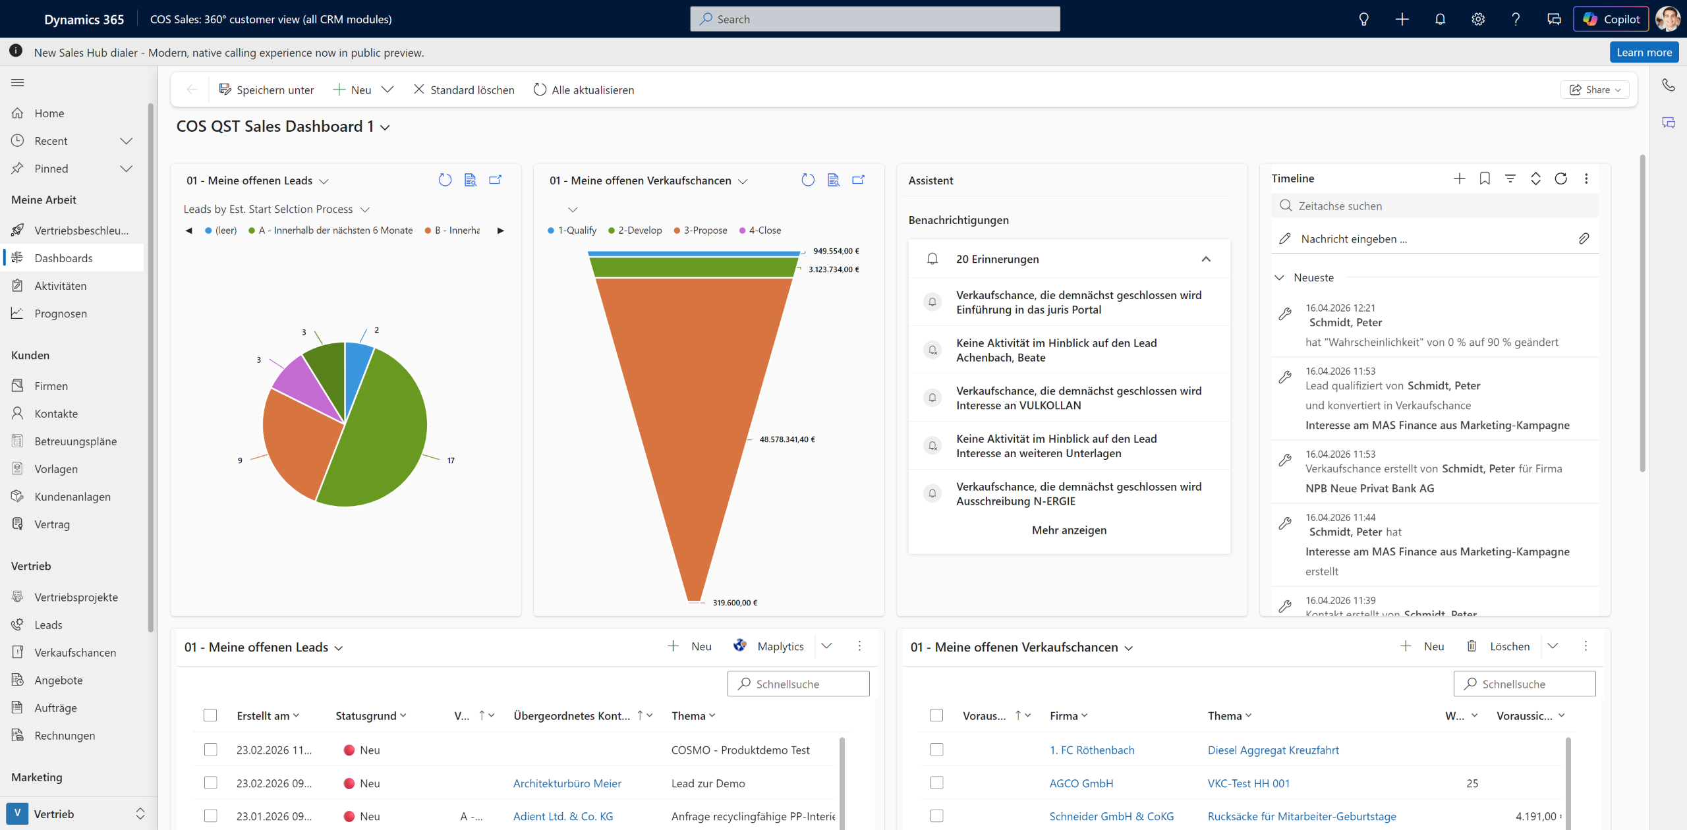Click the timeline bookmark icon
The height and width of the screenshot is (830, 1687).
1485,179
